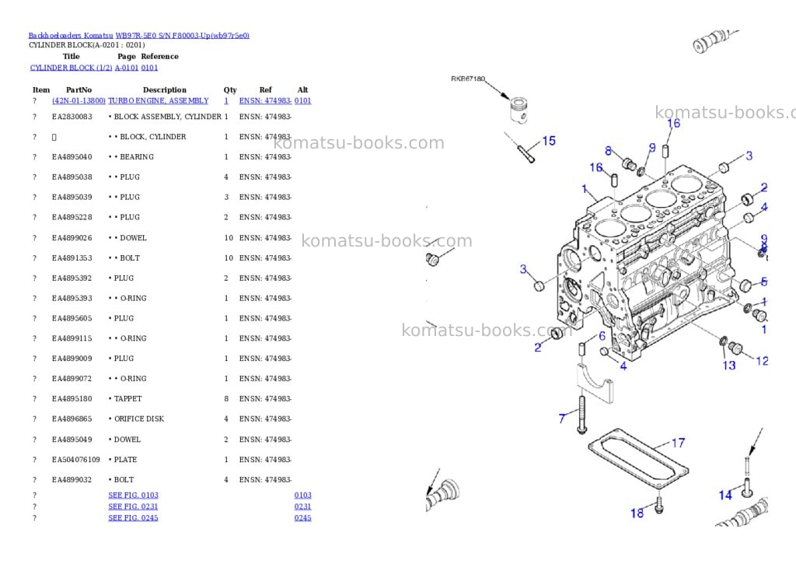Follow the A-0101 page link
Viewport: 796px width, 564px height.
pyautogui.click(x=127, y=68)
